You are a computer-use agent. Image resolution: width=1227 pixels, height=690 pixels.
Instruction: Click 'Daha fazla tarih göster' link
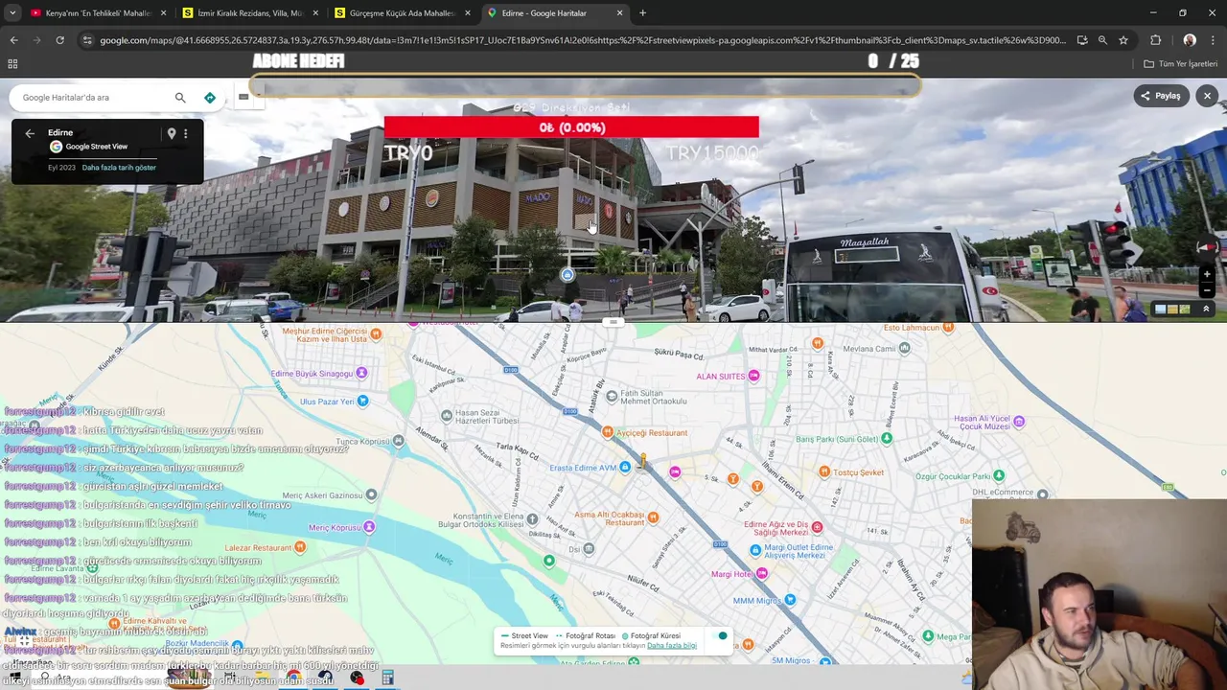pos(119,168)
